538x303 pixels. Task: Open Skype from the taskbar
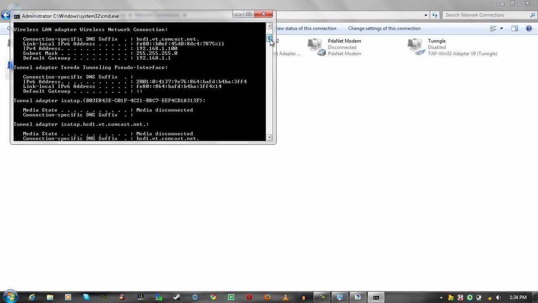(86, 297)
